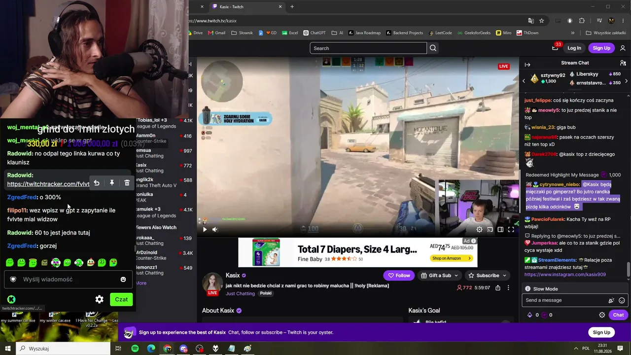Reply to Radowid's twitchtracker message
631x355 pixels.
click(x=97, y=183)
